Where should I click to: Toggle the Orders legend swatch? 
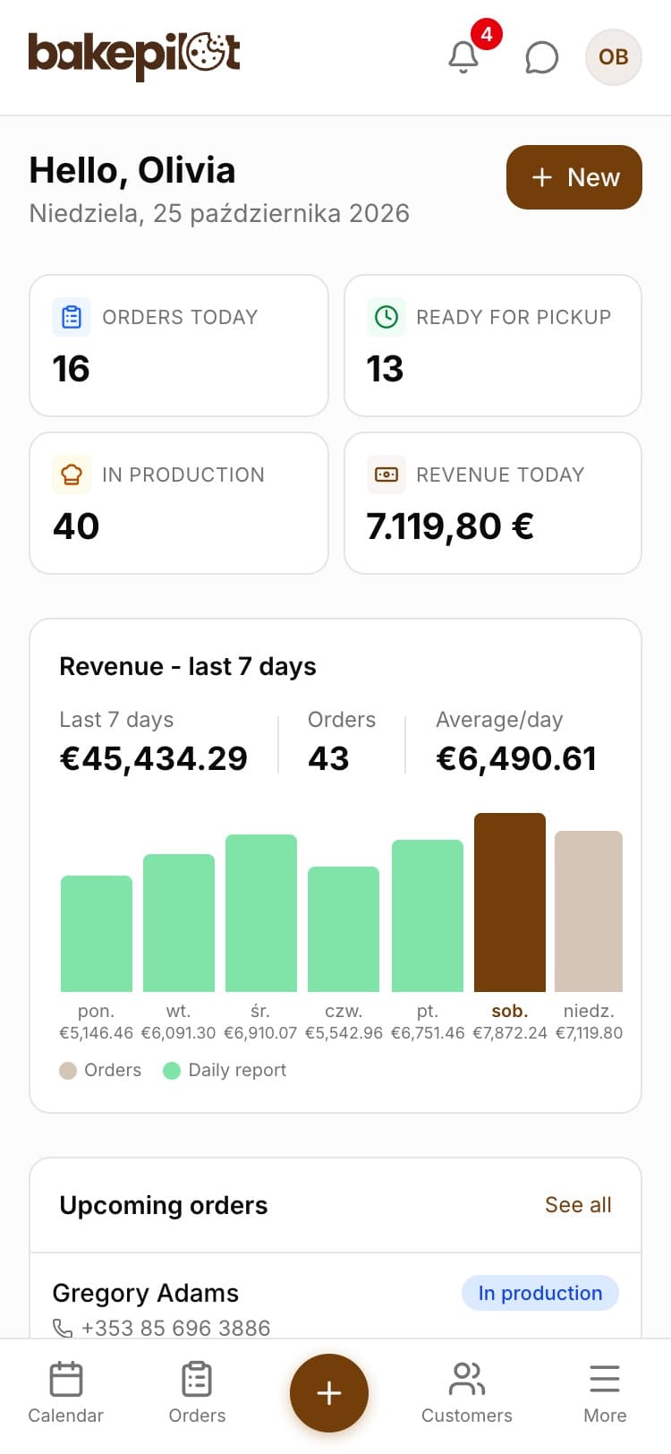pyautogui.click(x=68, y=1071)
